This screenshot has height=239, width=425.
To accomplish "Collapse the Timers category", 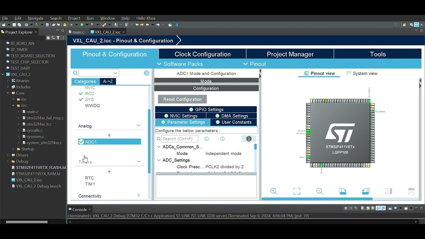I will click(x=138, y=162).
